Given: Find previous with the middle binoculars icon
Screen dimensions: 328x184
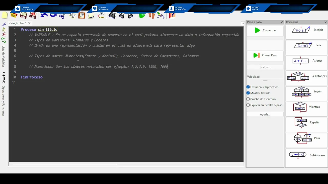Looking at the screenshot, I should [121, 16].
